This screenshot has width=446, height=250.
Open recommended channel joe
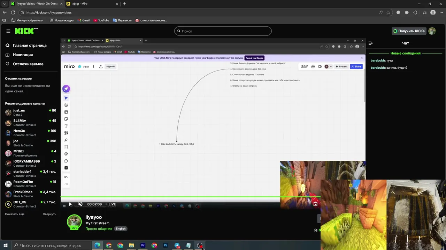point(31,143)
